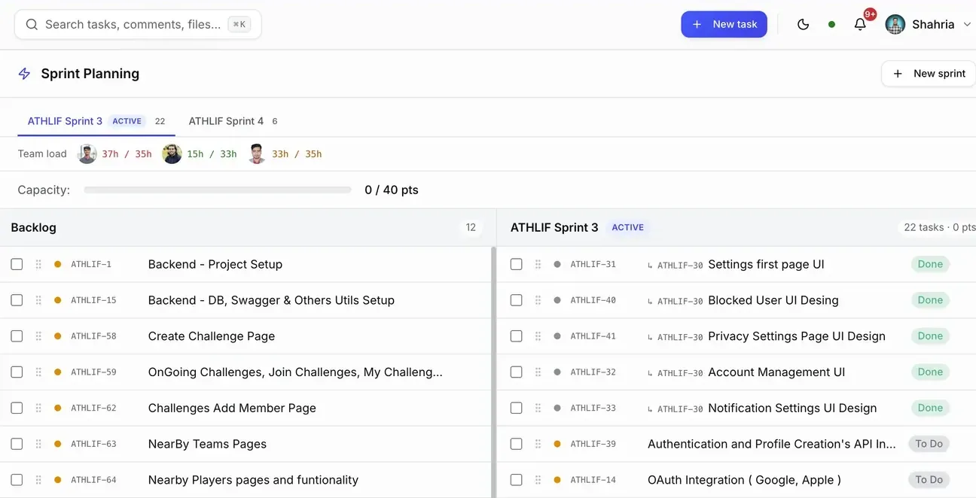Tick the ATHLIF-59 checkbox

17,372
